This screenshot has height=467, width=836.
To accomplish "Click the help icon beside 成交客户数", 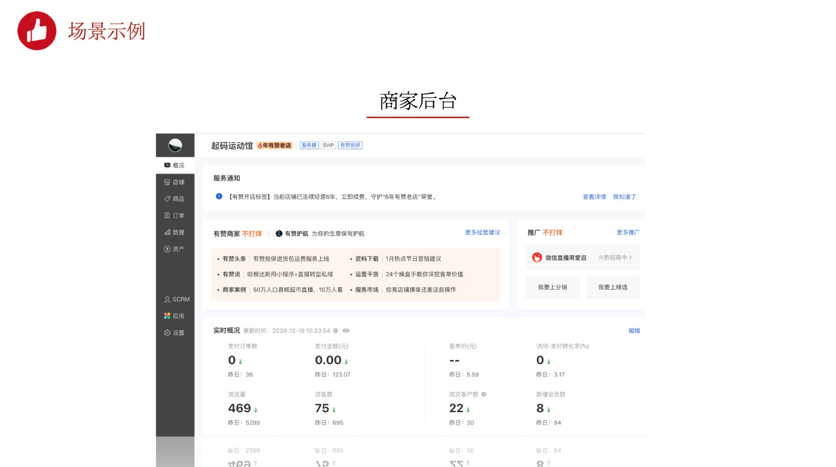I will click(x=484, y=395).
